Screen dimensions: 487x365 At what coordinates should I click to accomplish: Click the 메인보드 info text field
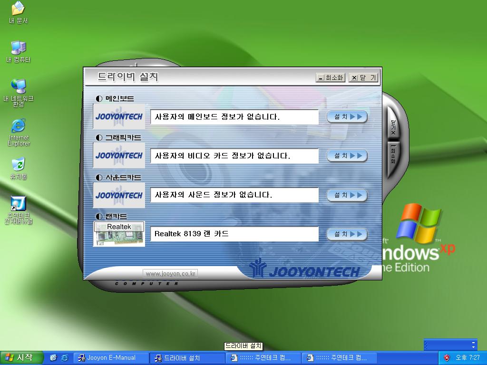(234, 117)
